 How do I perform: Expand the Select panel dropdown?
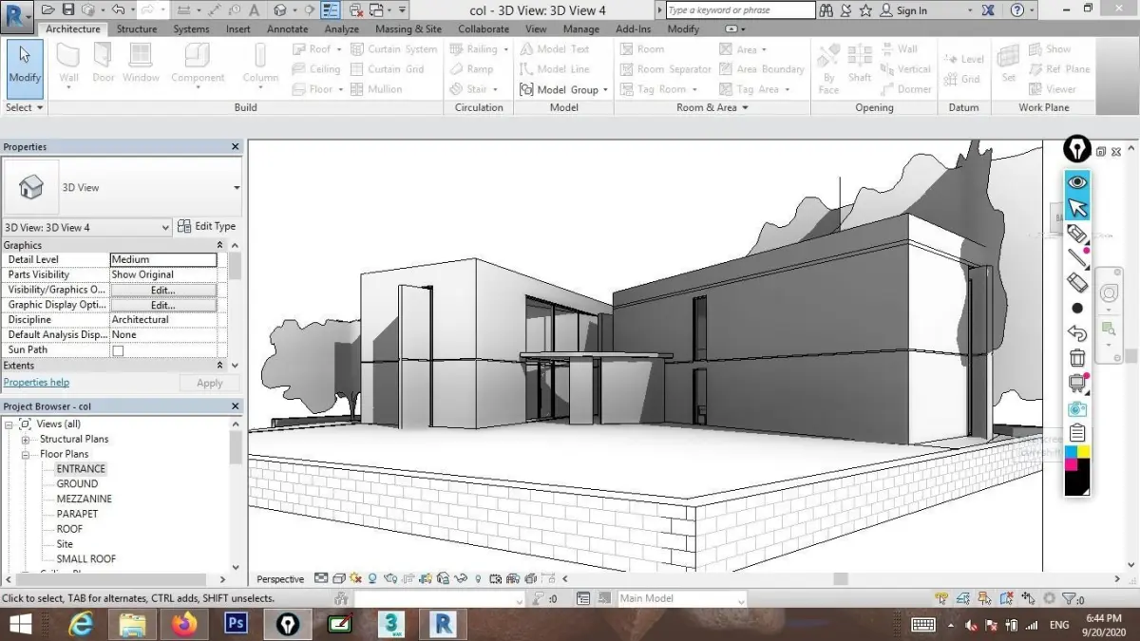(24, 107)
